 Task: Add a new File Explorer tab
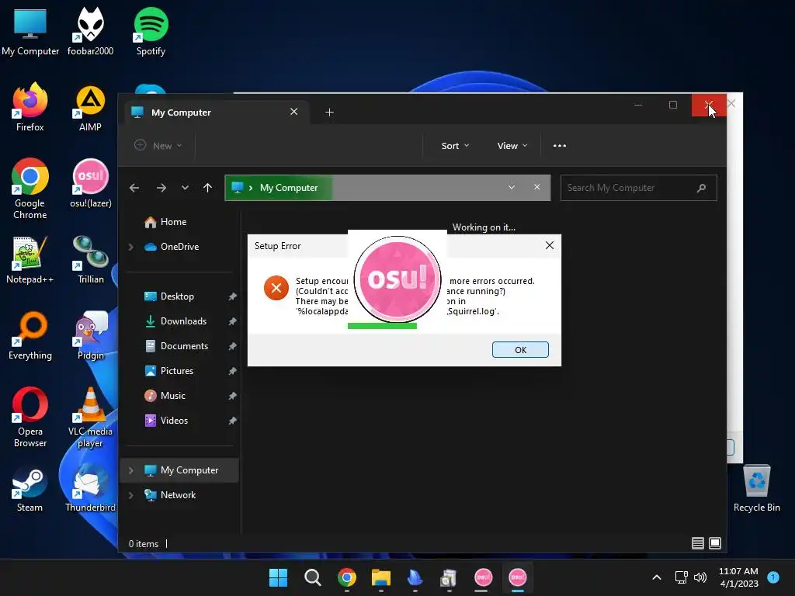pos(329,112)
